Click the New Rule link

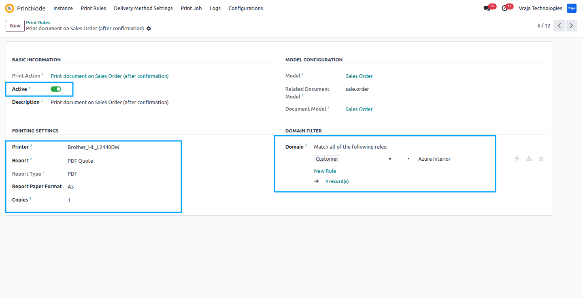[x=325, y=171]
